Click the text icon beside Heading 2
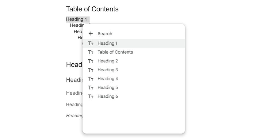This screenshot has width=253, height=139. [90, 61]
